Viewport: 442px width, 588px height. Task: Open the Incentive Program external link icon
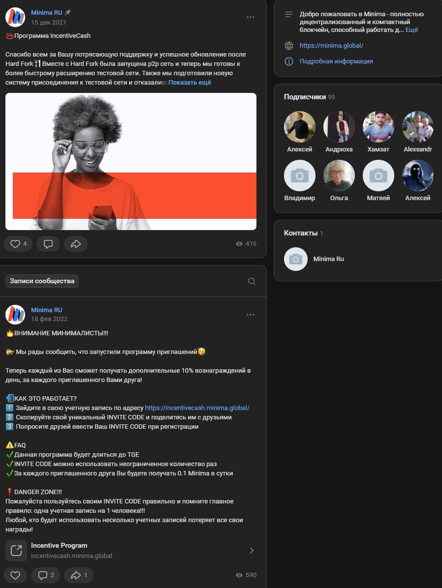[x=16, y=551]
